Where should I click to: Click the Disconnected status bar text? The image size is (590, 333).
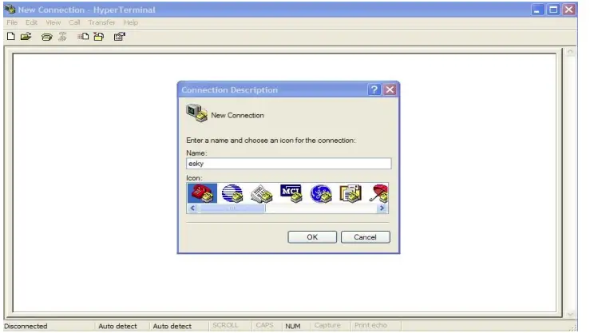click(x=26, y=327)
